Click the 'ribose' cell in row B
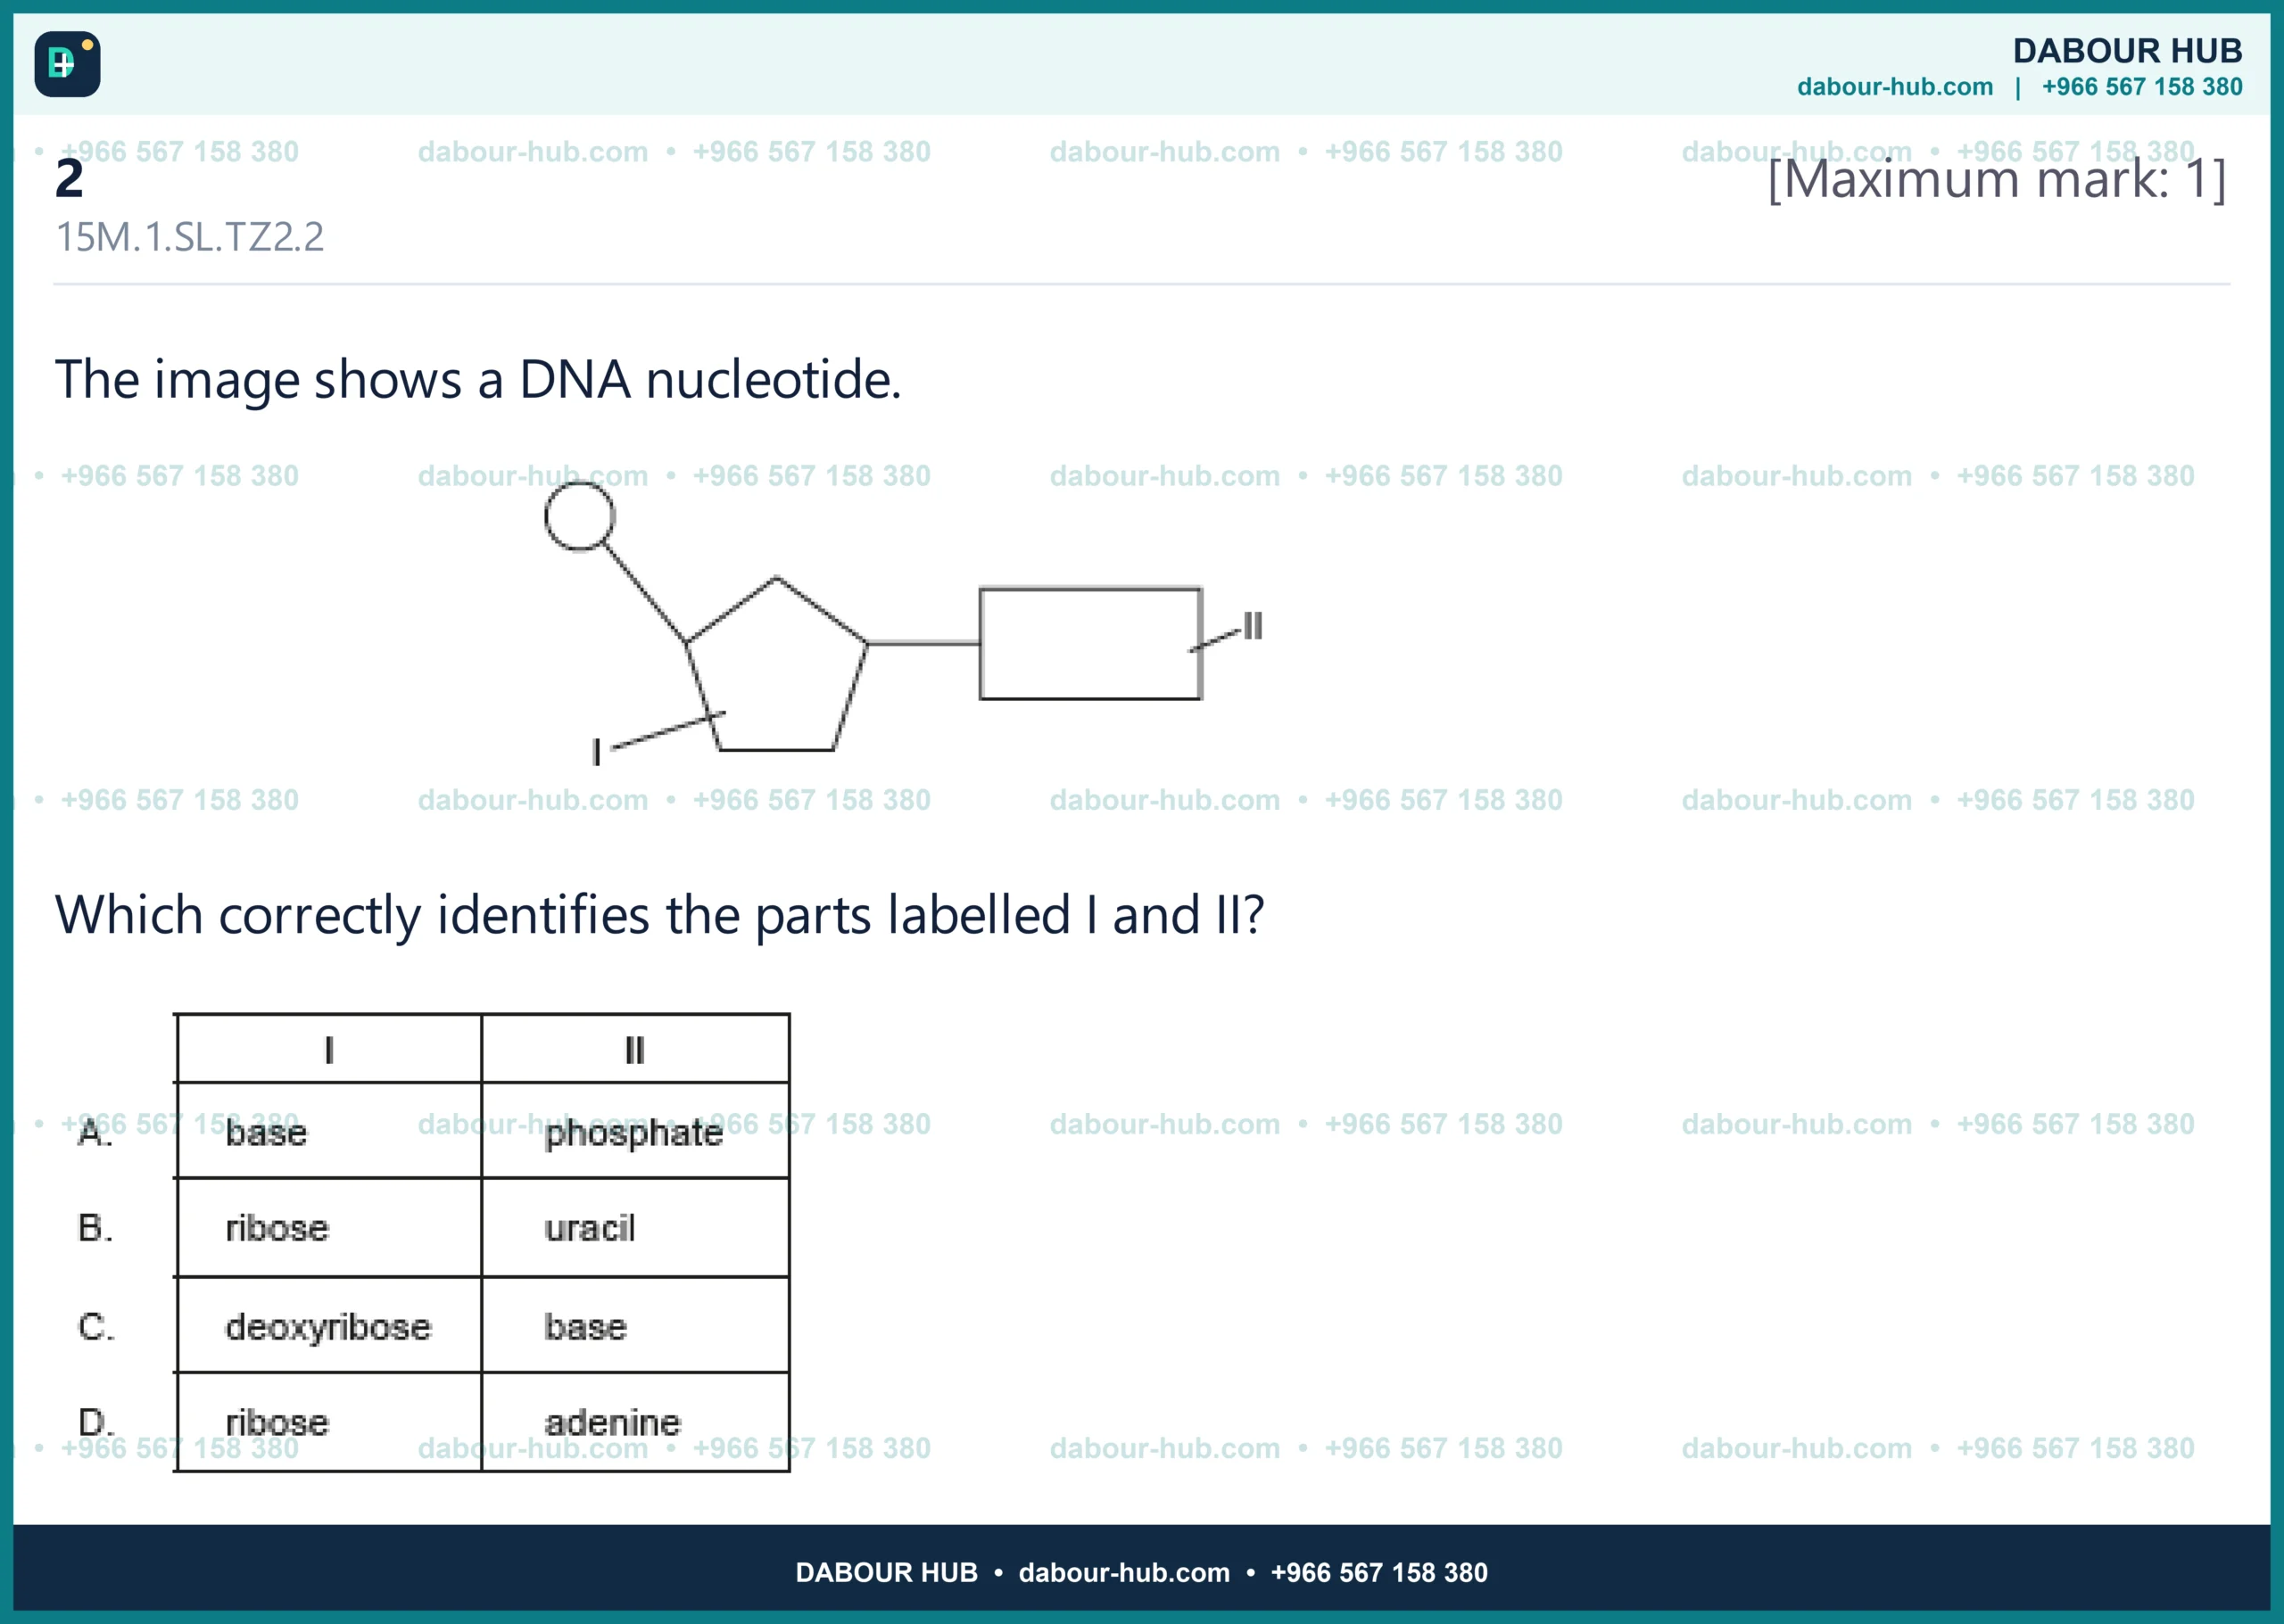Viewport: 2284px width, 1624px height. pos(329,1228)
